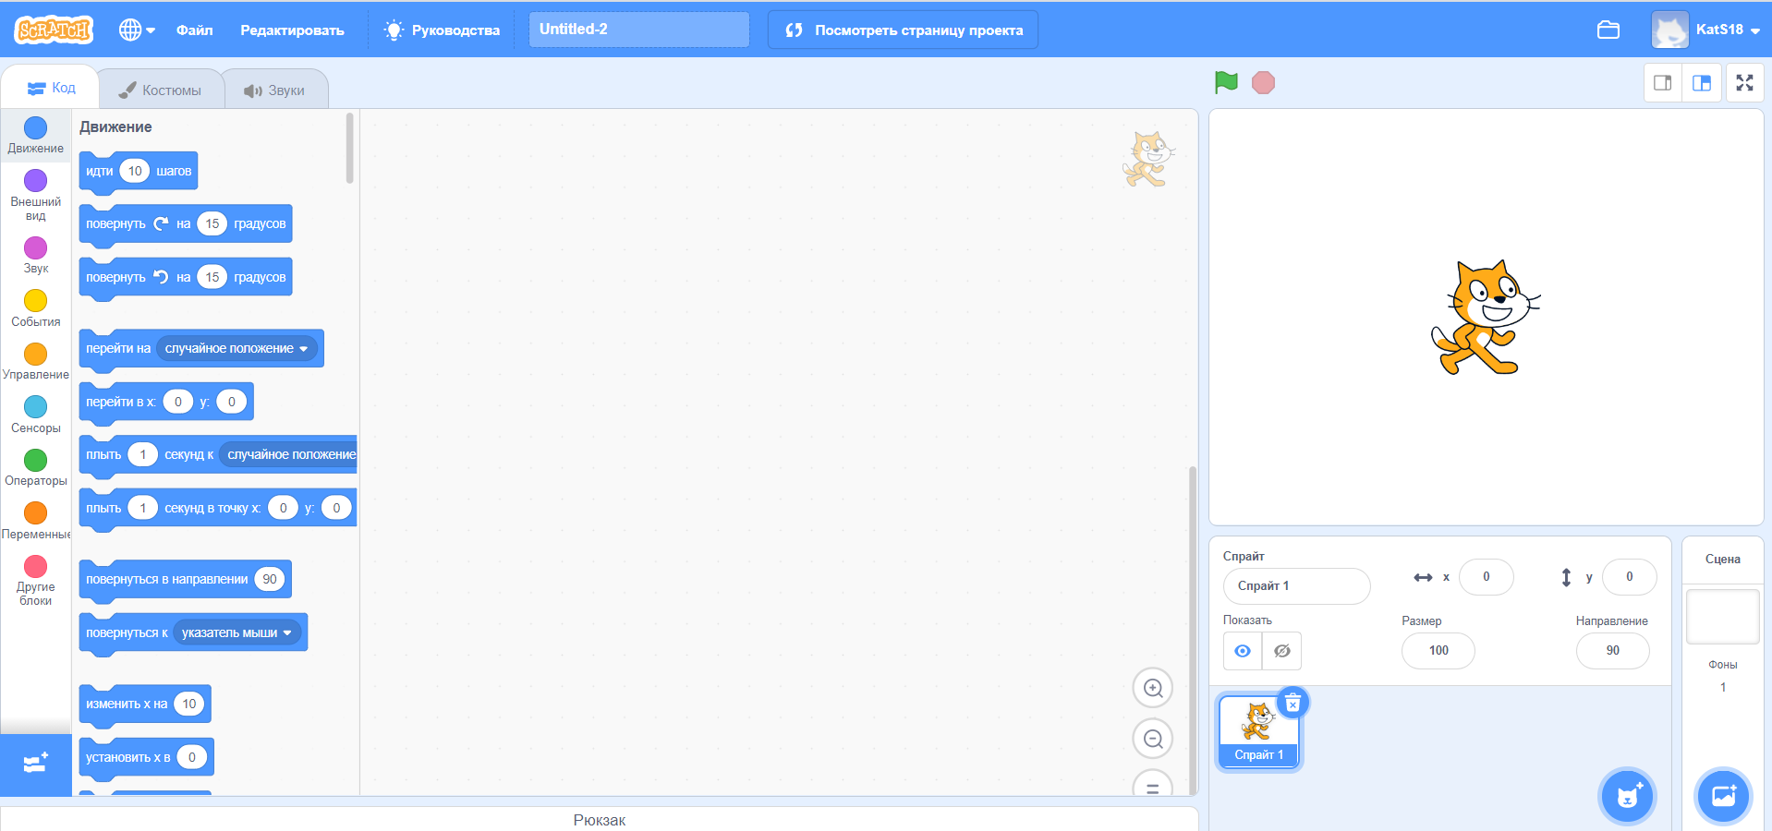This screenshot has width=1772, height=831.
Task: Click Посмотреть страницу проекта button
Action: click(x=903, y=30)
